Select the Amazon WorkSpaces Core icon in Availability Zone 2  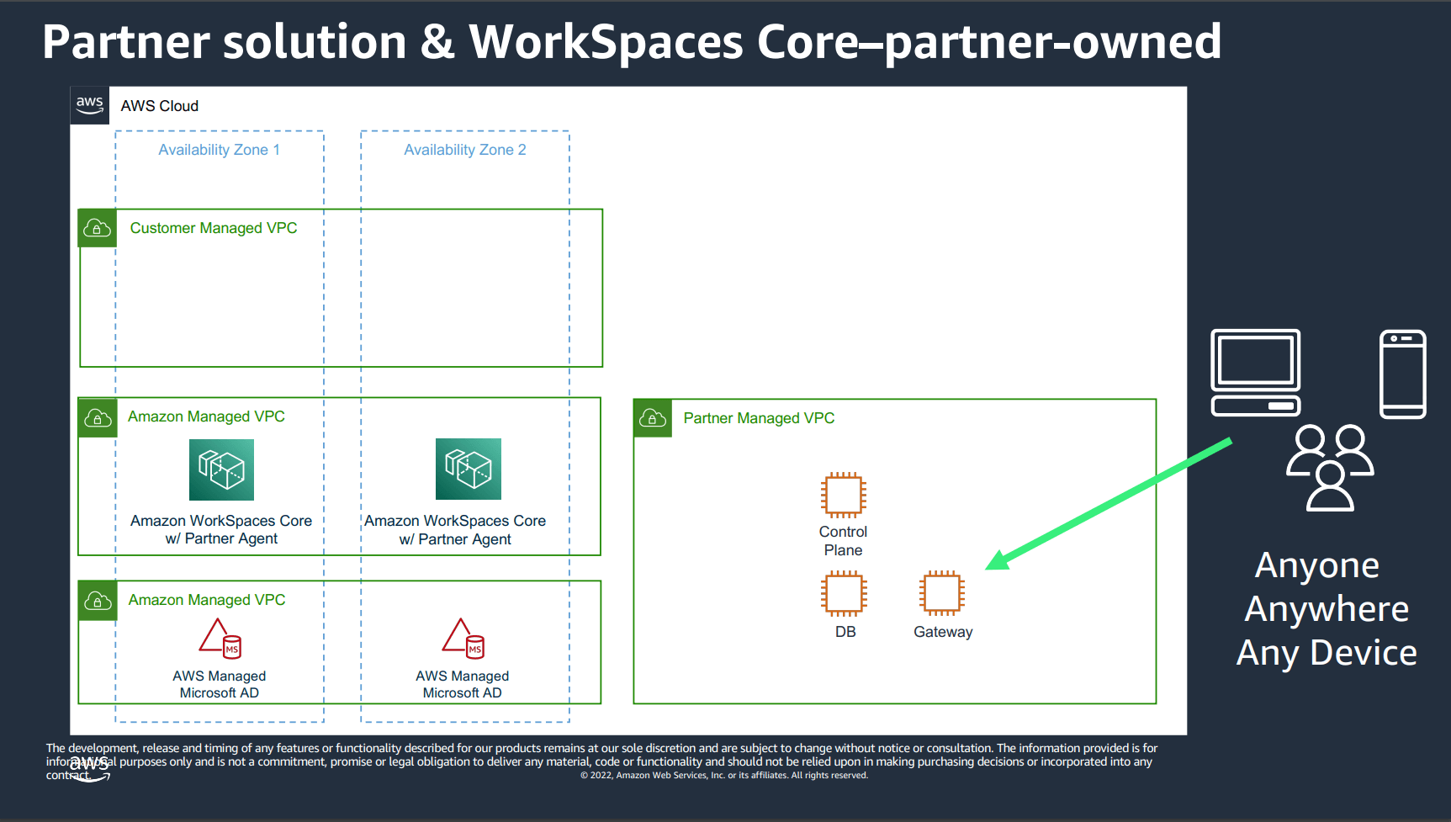click(x=468, y=469)
